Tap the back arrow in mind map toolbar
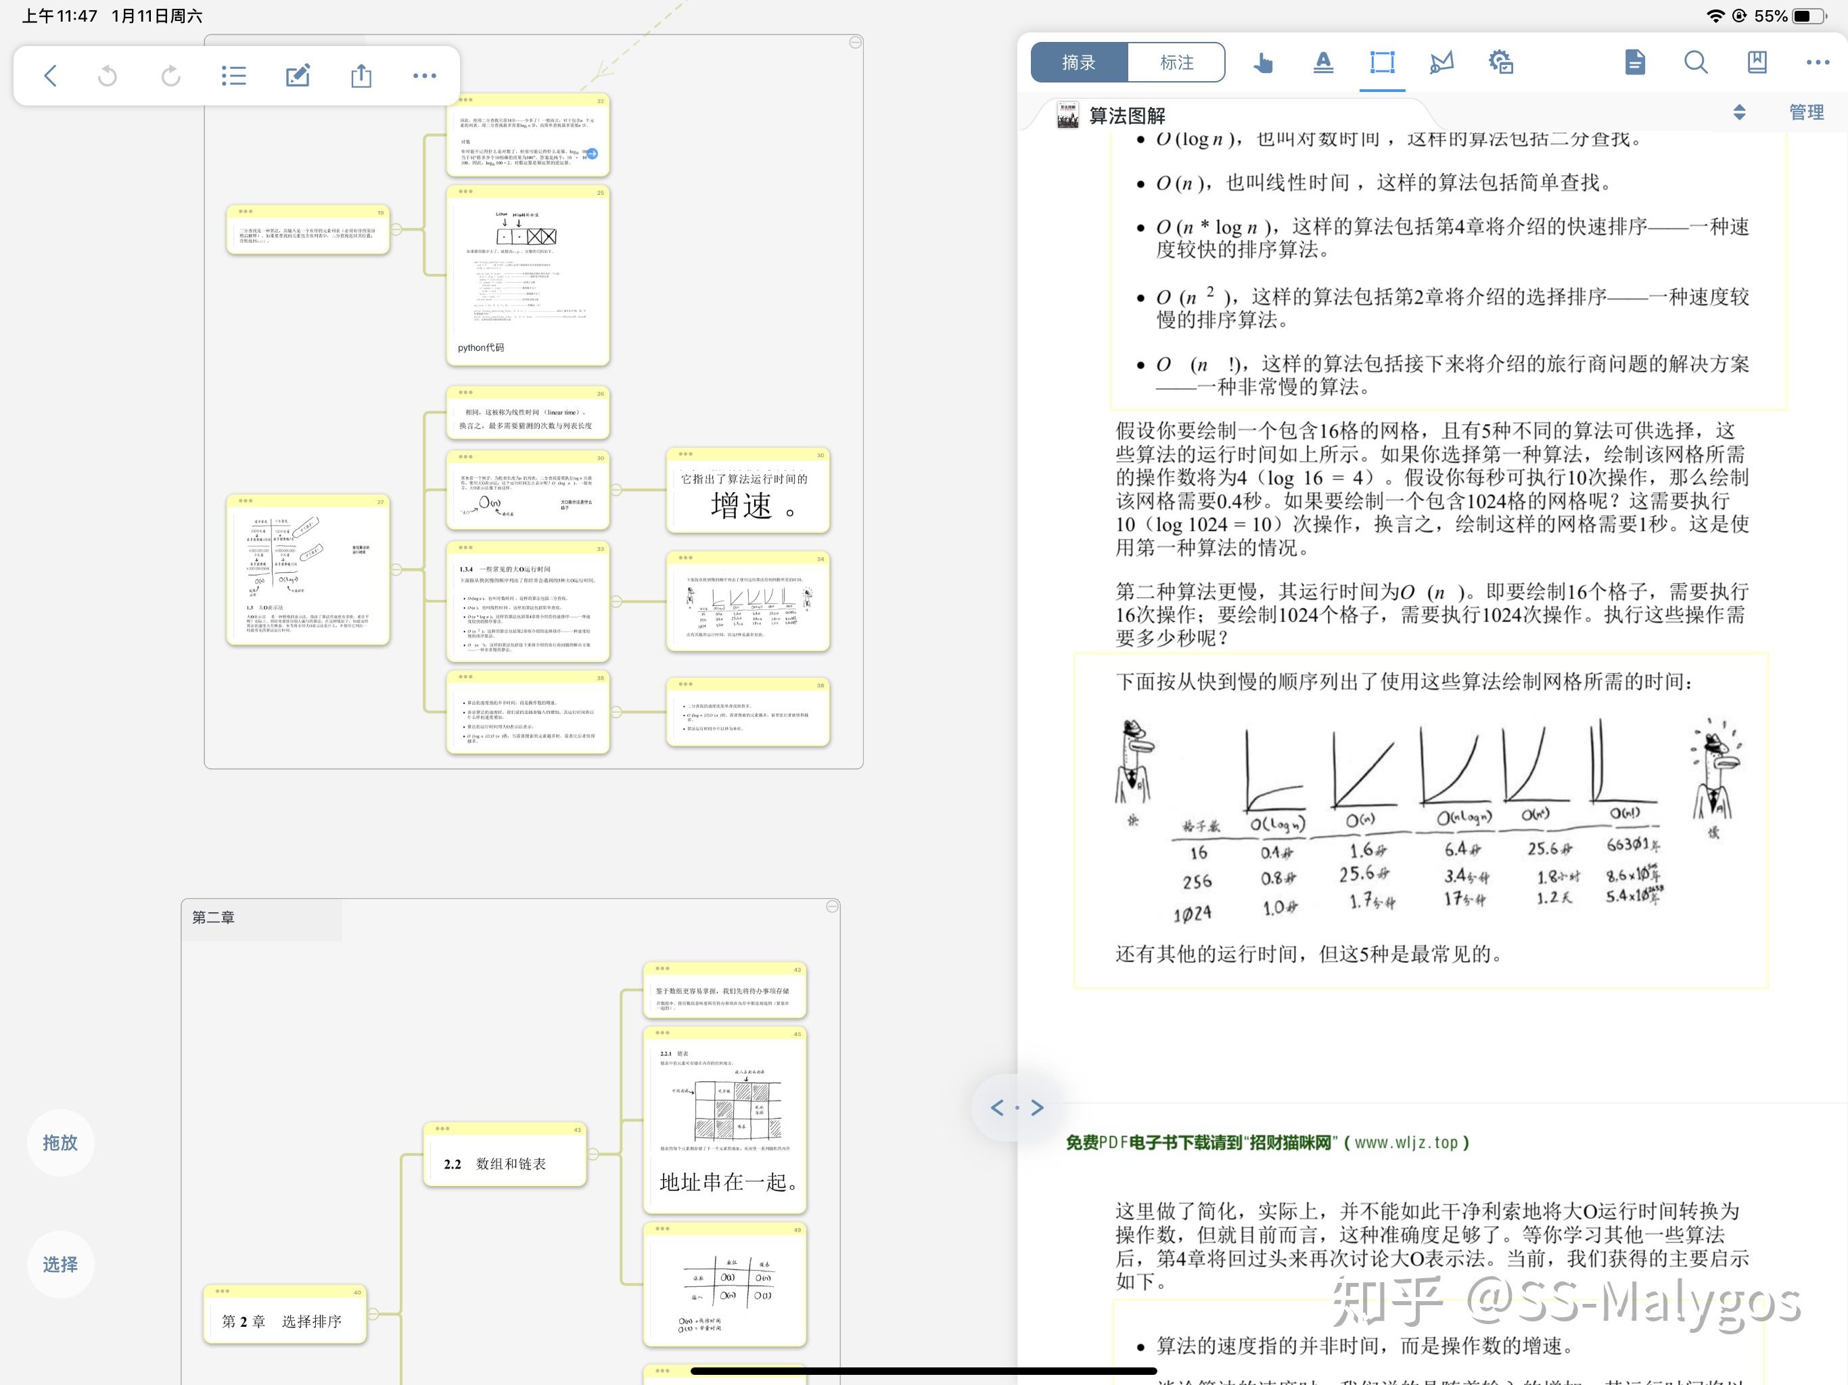 (x=50, y=76)
